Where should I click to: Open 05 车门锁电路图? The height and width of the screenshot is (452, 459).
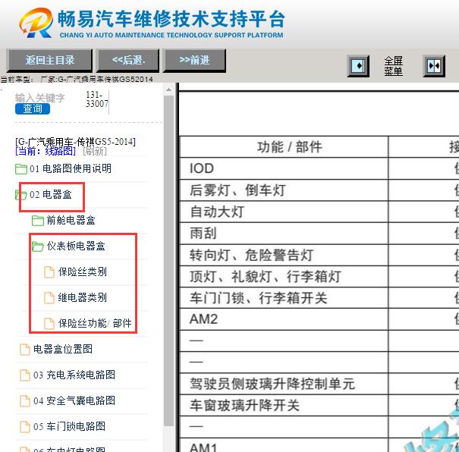69,426
